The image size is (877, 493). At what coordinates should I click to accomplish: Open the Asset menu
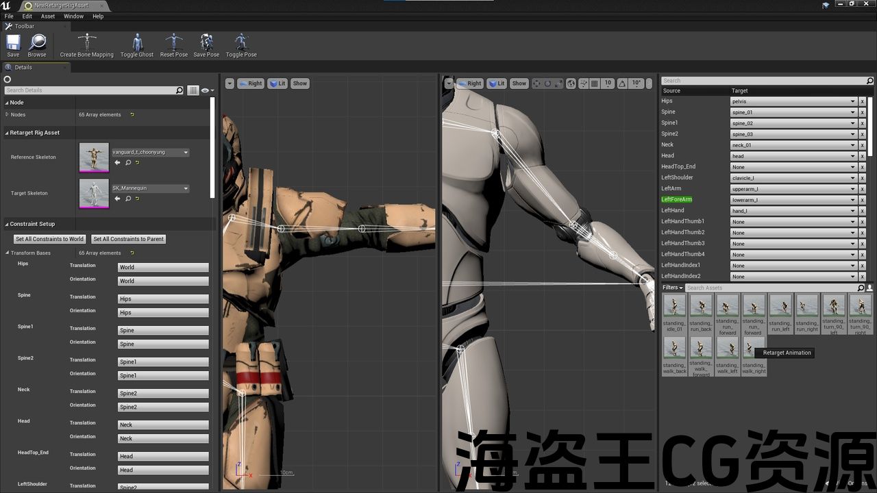(x=48, y=16)
